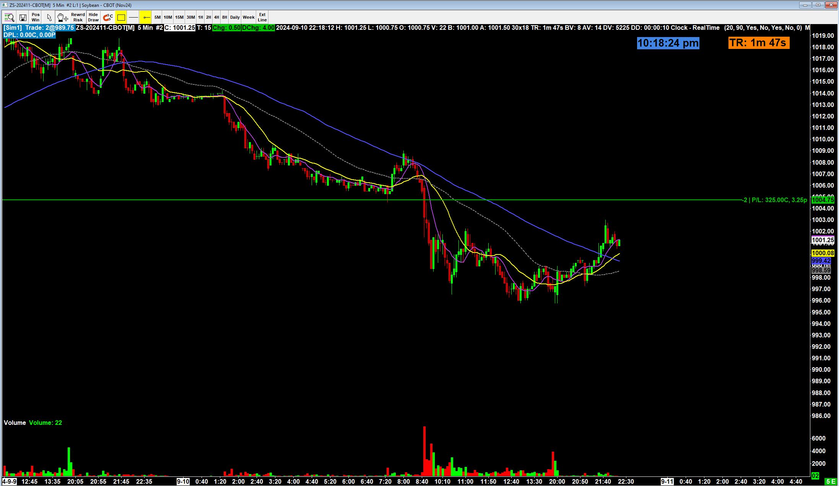Viewport: 839px width, 486px height.
Task: Click the floppy disk save icon
Action: [x=23, y=17]
